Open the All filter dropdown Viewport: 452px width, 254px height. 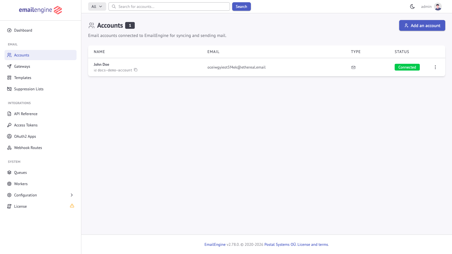coord(97,6)
